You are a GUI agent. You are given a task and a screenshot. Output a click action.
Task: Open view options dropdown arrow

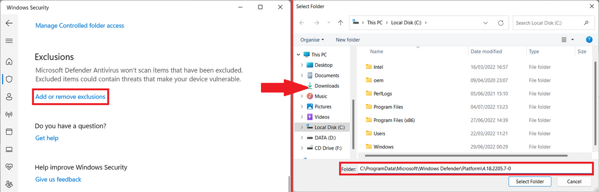(573, 39)
